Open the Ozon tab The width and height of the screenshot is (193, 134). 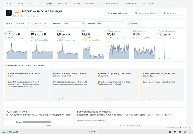39,3
